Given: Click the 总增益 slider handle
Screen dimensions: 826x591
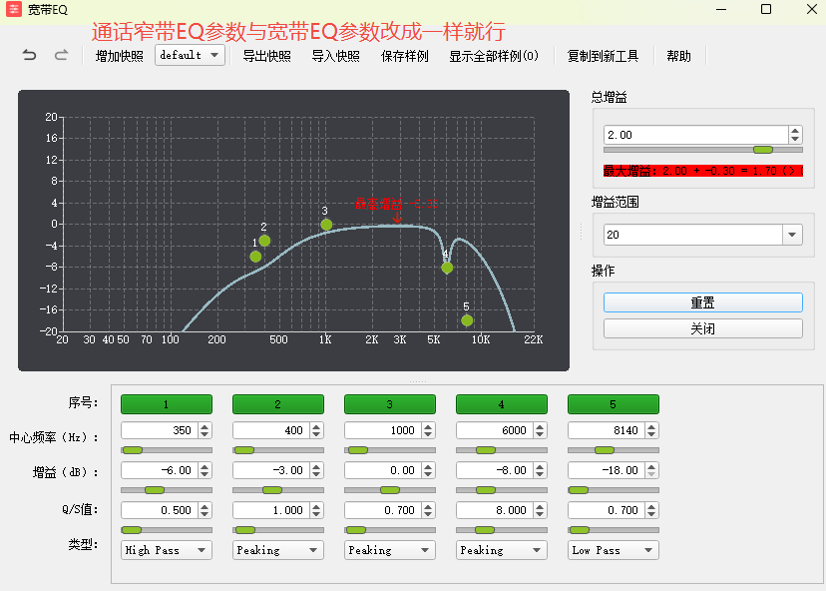Looking at the screenshot, I should pos(763,151).
